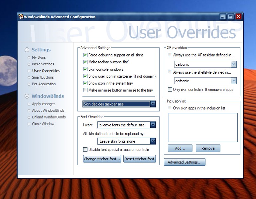Image resolution: width=256 pixels, height=199 pixels.
Task: Close the WindowBlinds configuration window
Action: coord(238,17)
